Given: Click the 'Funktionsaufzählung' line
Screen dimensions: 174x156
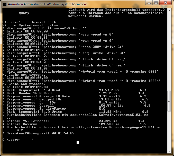Looking at the screenshot, I should pos(44,28).
